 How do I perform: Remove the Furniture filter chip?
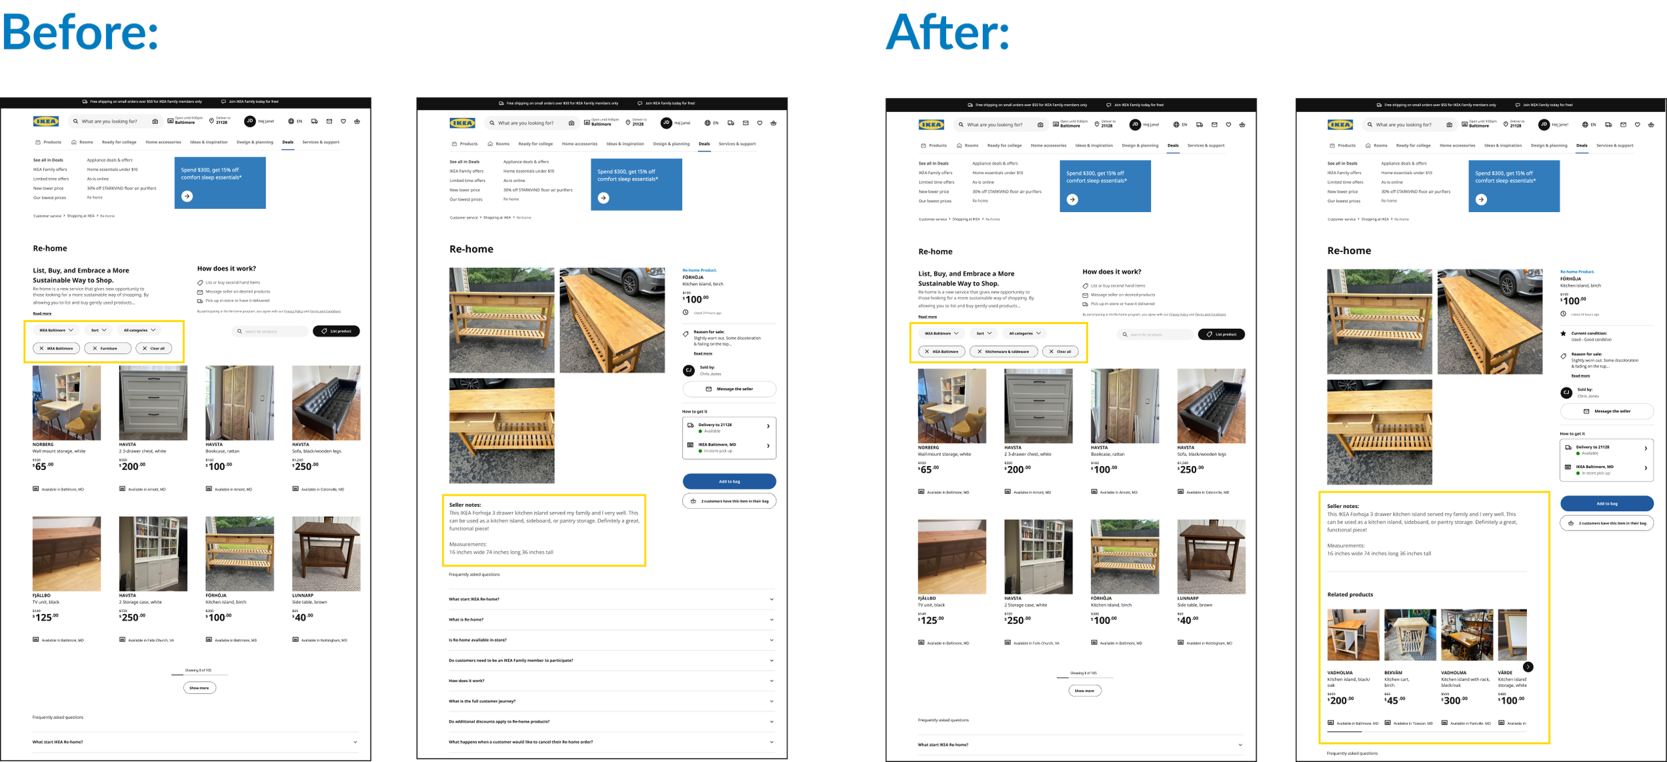point(95,348)
